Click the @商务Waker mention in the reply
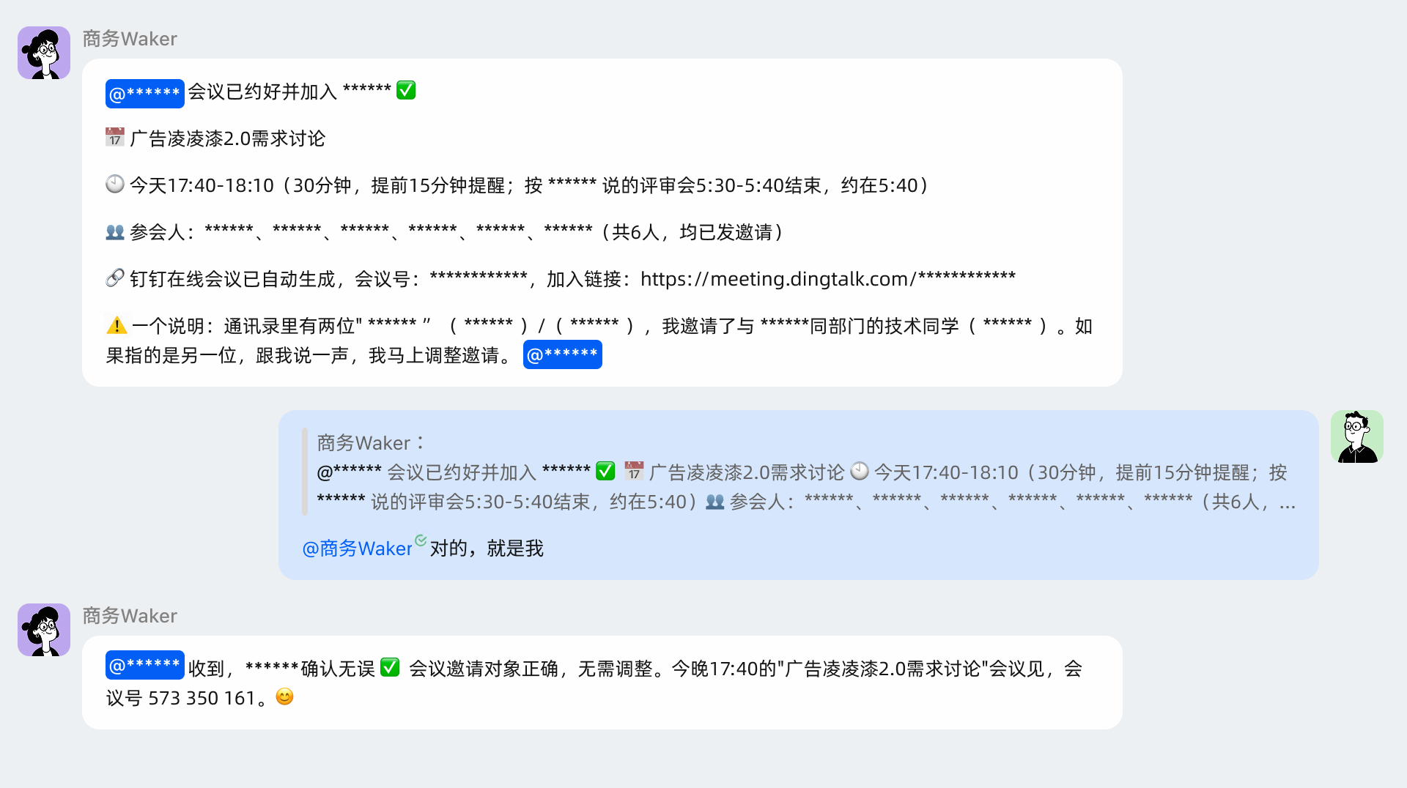The width and height of the screenshot is (1407, 788). point(358,549)
